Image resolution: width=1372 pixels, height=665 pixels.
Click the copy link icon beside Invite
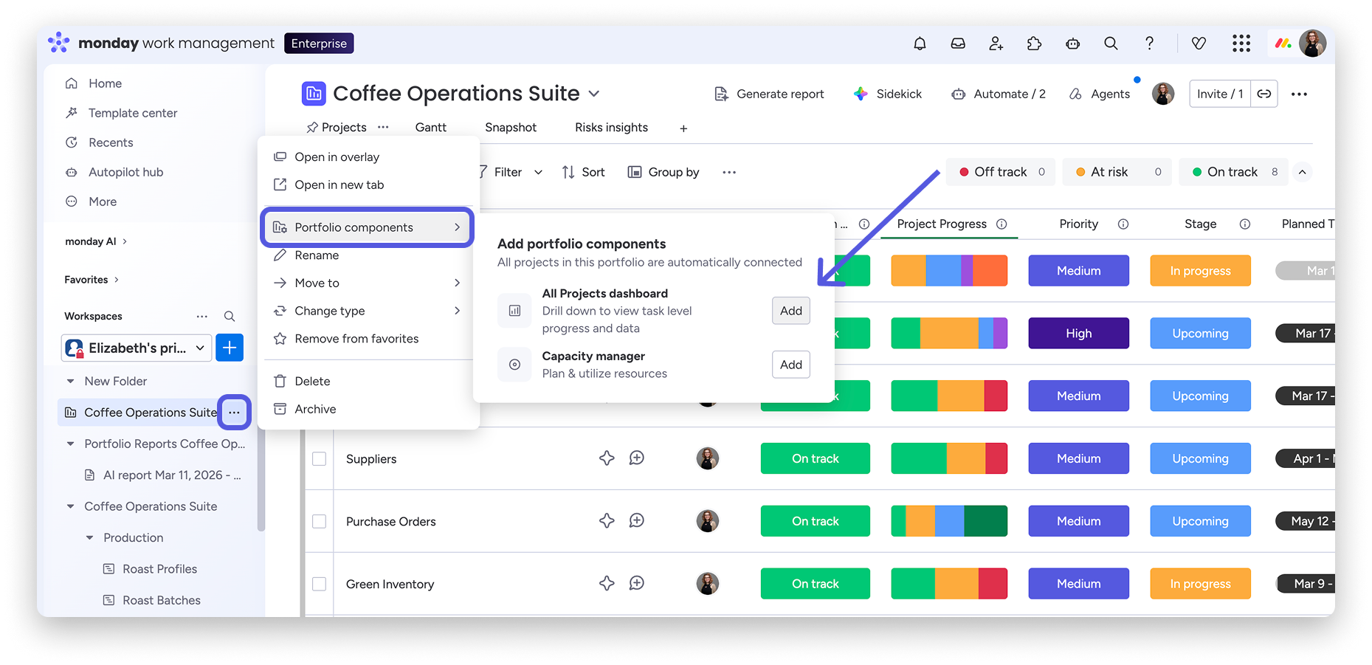pyautogui.click(x=1264, y=94)
